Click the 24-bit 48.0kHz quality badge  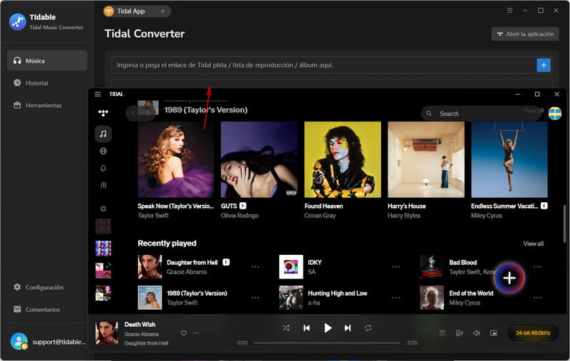click(533, 333)
